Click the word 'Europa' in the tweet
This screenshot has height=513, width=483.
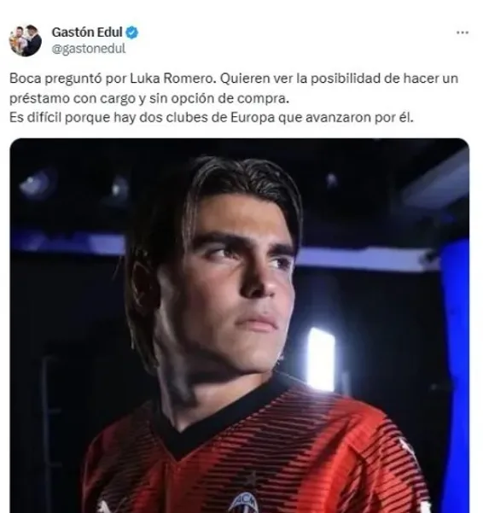tap(253, 118)
